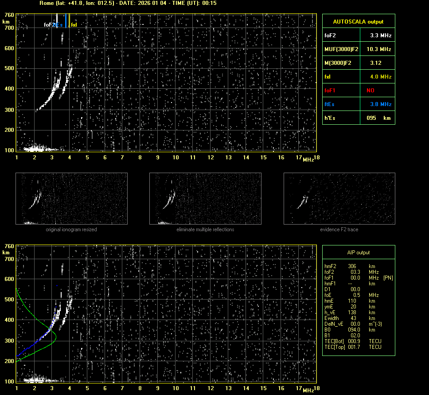Screen dimensions: 429x395
Task: Select the TEC[Top] 001.7 TECU row
Action: (353, 347)
